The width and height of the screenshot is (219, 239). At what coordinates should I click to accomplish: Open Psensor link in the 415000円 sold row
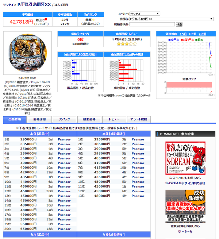138,167
